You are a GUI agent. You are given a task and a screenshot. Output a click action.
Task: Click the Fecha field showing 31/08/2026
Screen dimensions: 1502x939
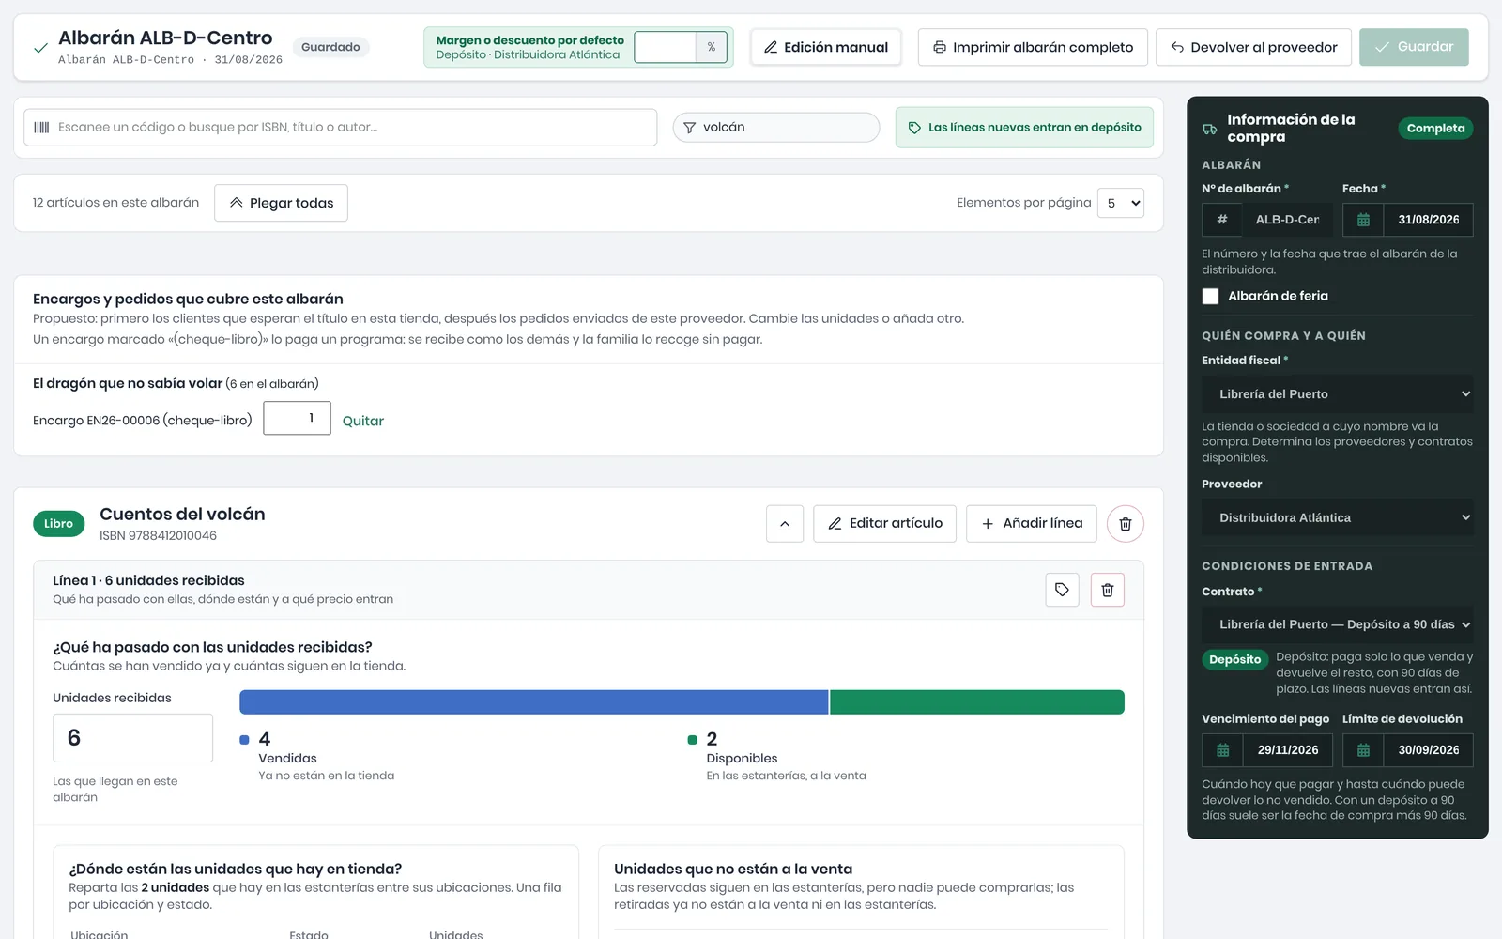pos(1428,220)
